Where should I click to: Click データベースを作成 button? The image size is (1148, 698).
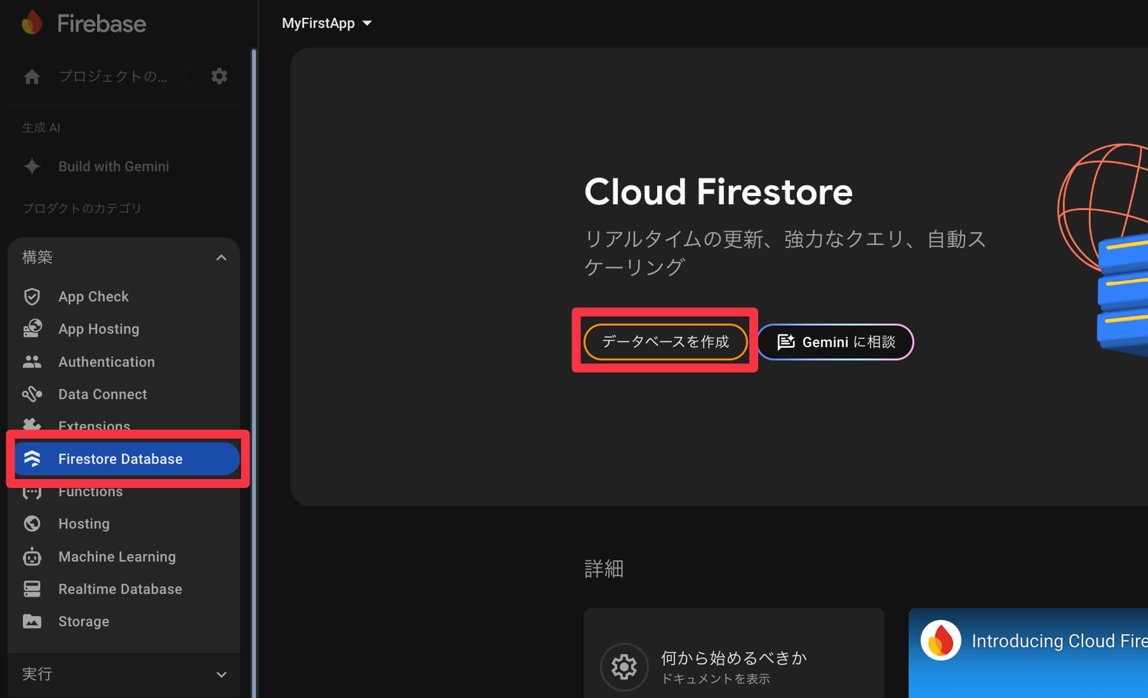[x=665, y=341]
